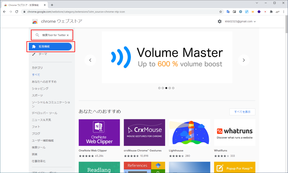Image resolution: width=288 pixels, height=173 pixels.
Task: Click the Chrome Web Store logo
Action: 35,22
